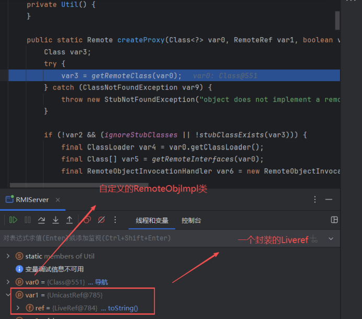Click the Step Into icon
This screenshot has width=362, height=319.
click(55, 220)
